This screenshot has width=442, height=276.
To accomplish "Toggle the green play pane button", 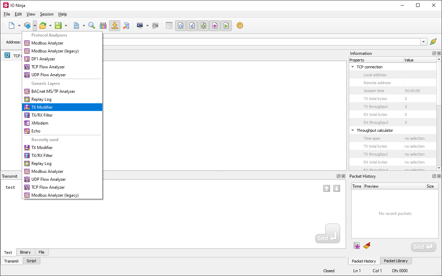I will point(226,26).
